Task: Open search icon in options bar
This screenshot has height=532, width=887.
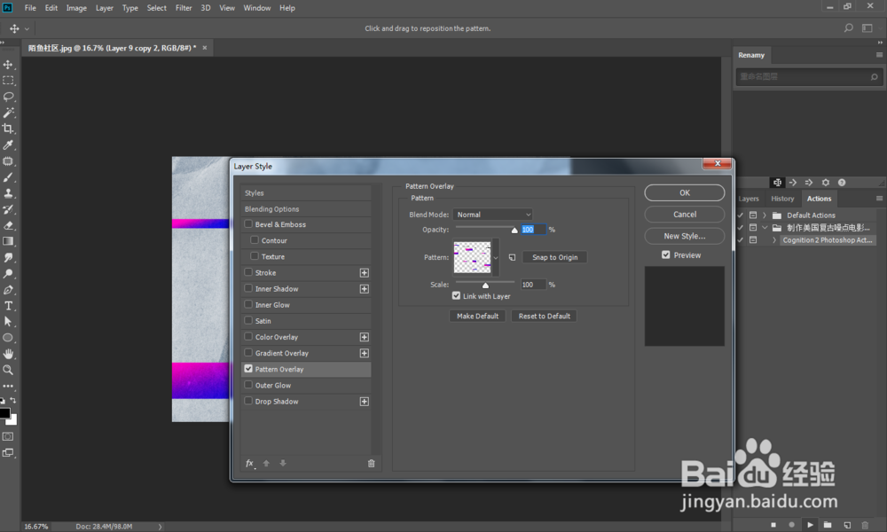Action: point(849,27)
